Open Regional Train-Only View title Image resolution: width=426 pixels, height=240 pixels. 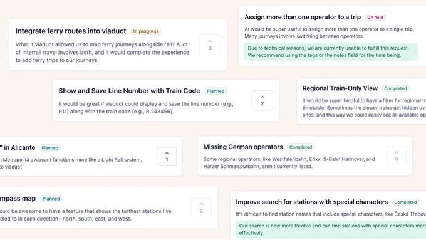coord(340,88)
